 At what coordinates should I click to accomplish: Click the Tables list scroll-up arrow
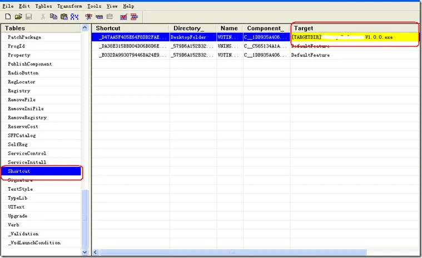[x=85, y=28]
